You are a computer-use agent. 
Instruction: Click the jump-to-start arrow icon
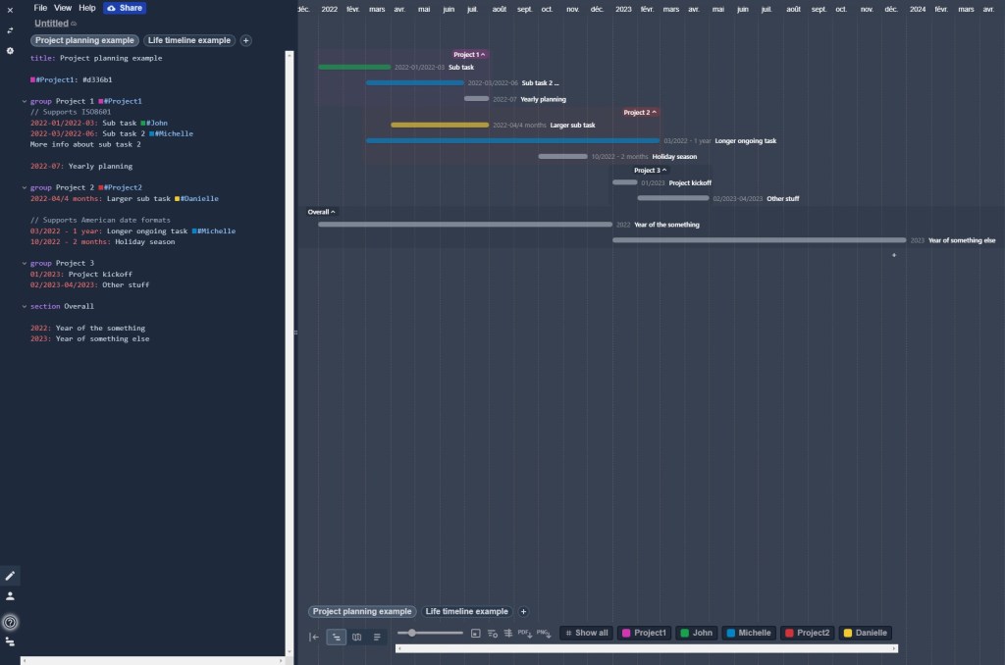tap(314, 636)
